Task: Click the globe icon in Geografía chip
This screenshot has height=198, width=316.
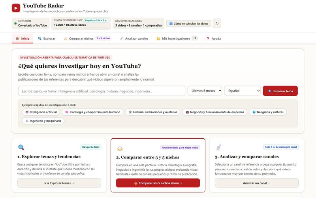Action: point(254,112)
